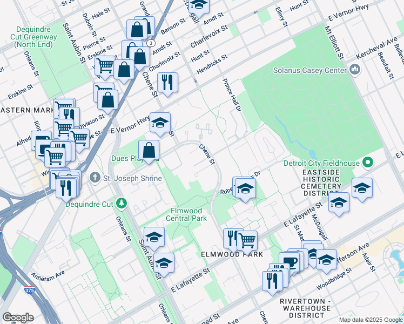Open restaurant marker above Dequindre Cut label
The width and height of the screenshot is (404, 324).
click(x=66, y=188)
